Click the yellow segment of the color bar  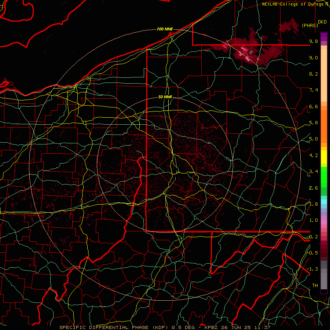point(324,157)
